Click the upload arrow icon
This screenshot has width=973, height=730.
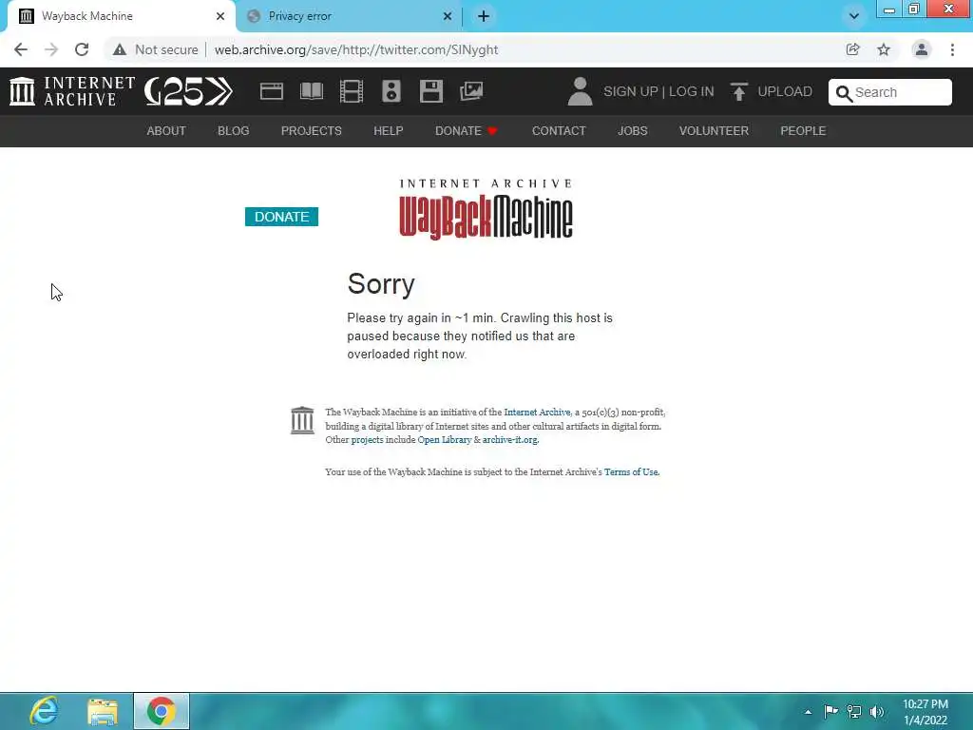[x=738, y=91]
